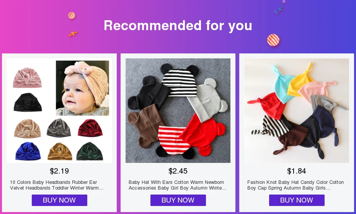Open the Baby Hat With Ears title link
This screenshot has width=356, height=214.
[177, 185]
